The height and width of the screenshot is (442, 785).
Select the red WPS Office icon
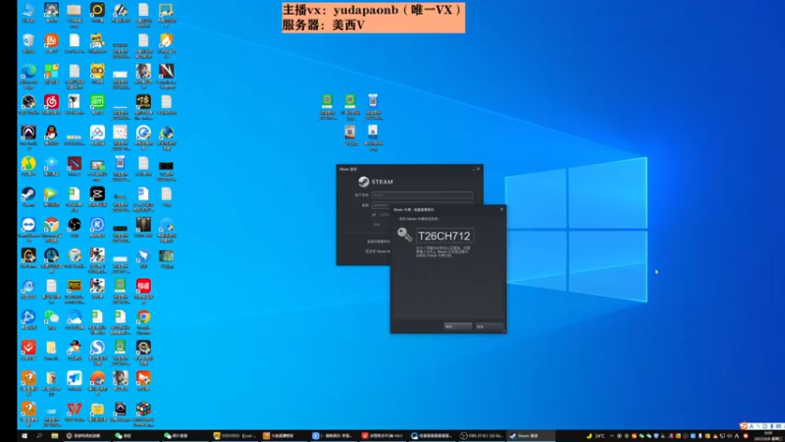tap(75, 412)
